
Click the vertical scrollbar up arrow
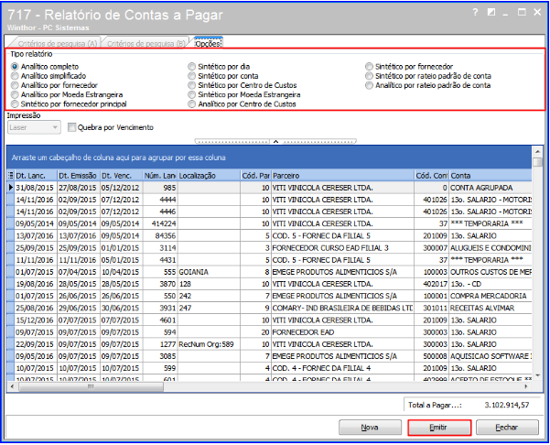537,152
